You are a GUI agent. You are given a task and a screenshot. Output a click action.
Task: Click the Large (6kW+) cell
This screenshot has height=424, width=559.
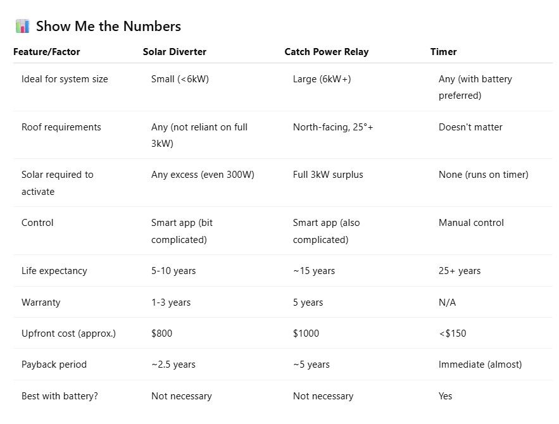(322, 79)
